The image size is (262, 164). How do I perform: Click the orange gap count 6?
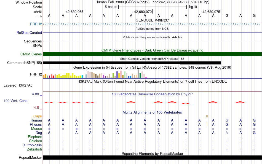tap(207, 116)
